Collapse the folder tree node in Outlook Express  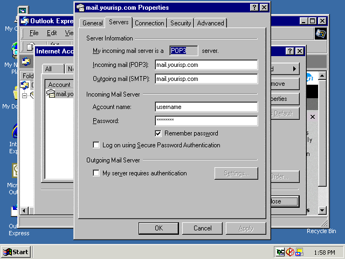24,96
